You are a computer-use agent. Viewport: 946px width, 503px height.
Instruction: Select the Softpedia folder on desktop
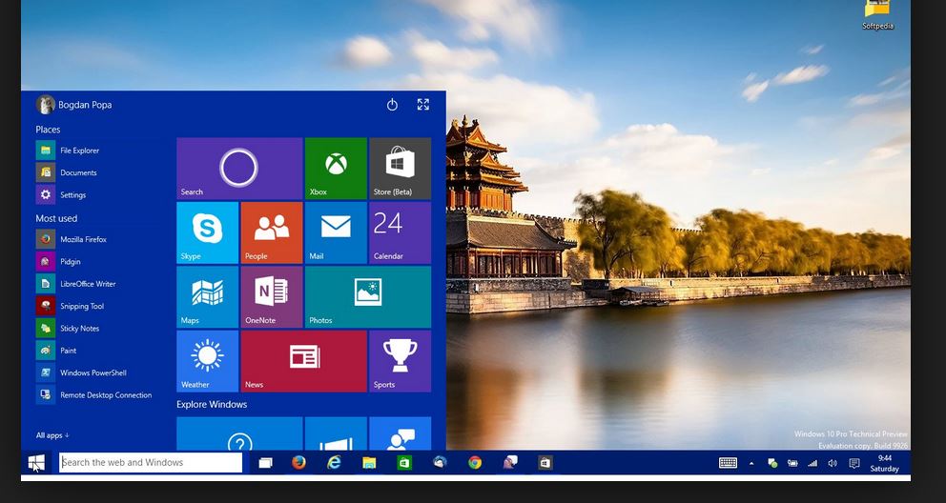(877, 14)
